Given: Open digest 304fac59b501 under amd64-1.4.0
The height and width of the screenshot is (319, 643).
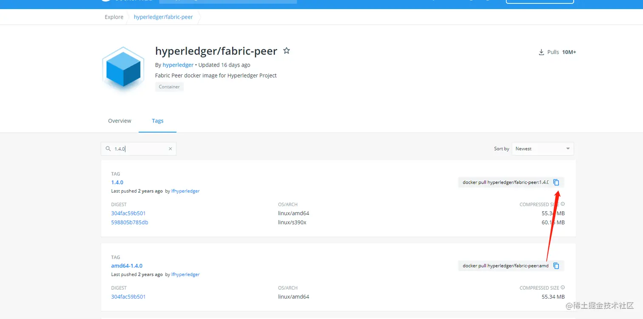Looking at the screenshot, I should (128, 297).
